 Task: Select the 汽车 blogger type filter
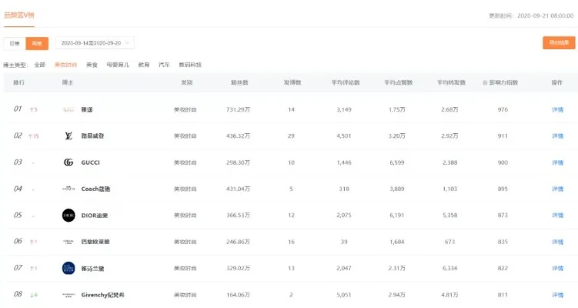coord(164,65)
